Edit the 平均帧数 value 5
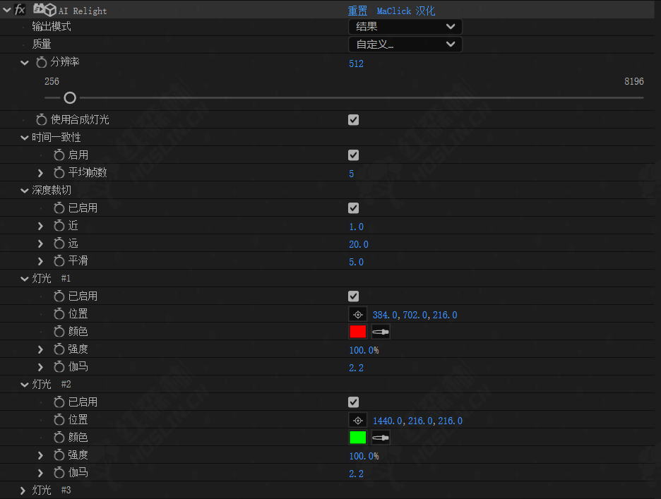The image size is (661, 499). [x=351, y=174]
